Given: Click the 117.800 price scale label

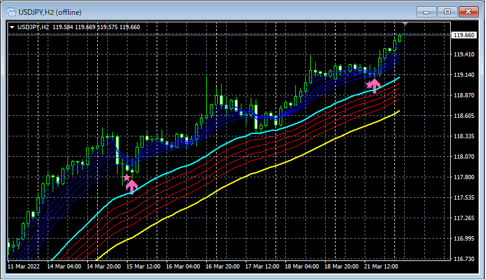Looking at the screenshot, I should coord(464,177).
